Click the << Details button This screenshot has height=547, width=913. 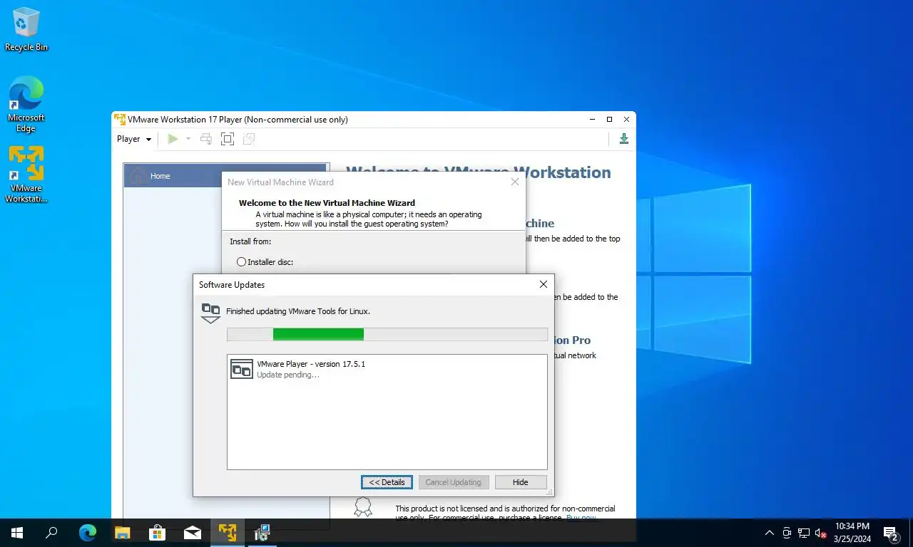(x=387, y=482)
